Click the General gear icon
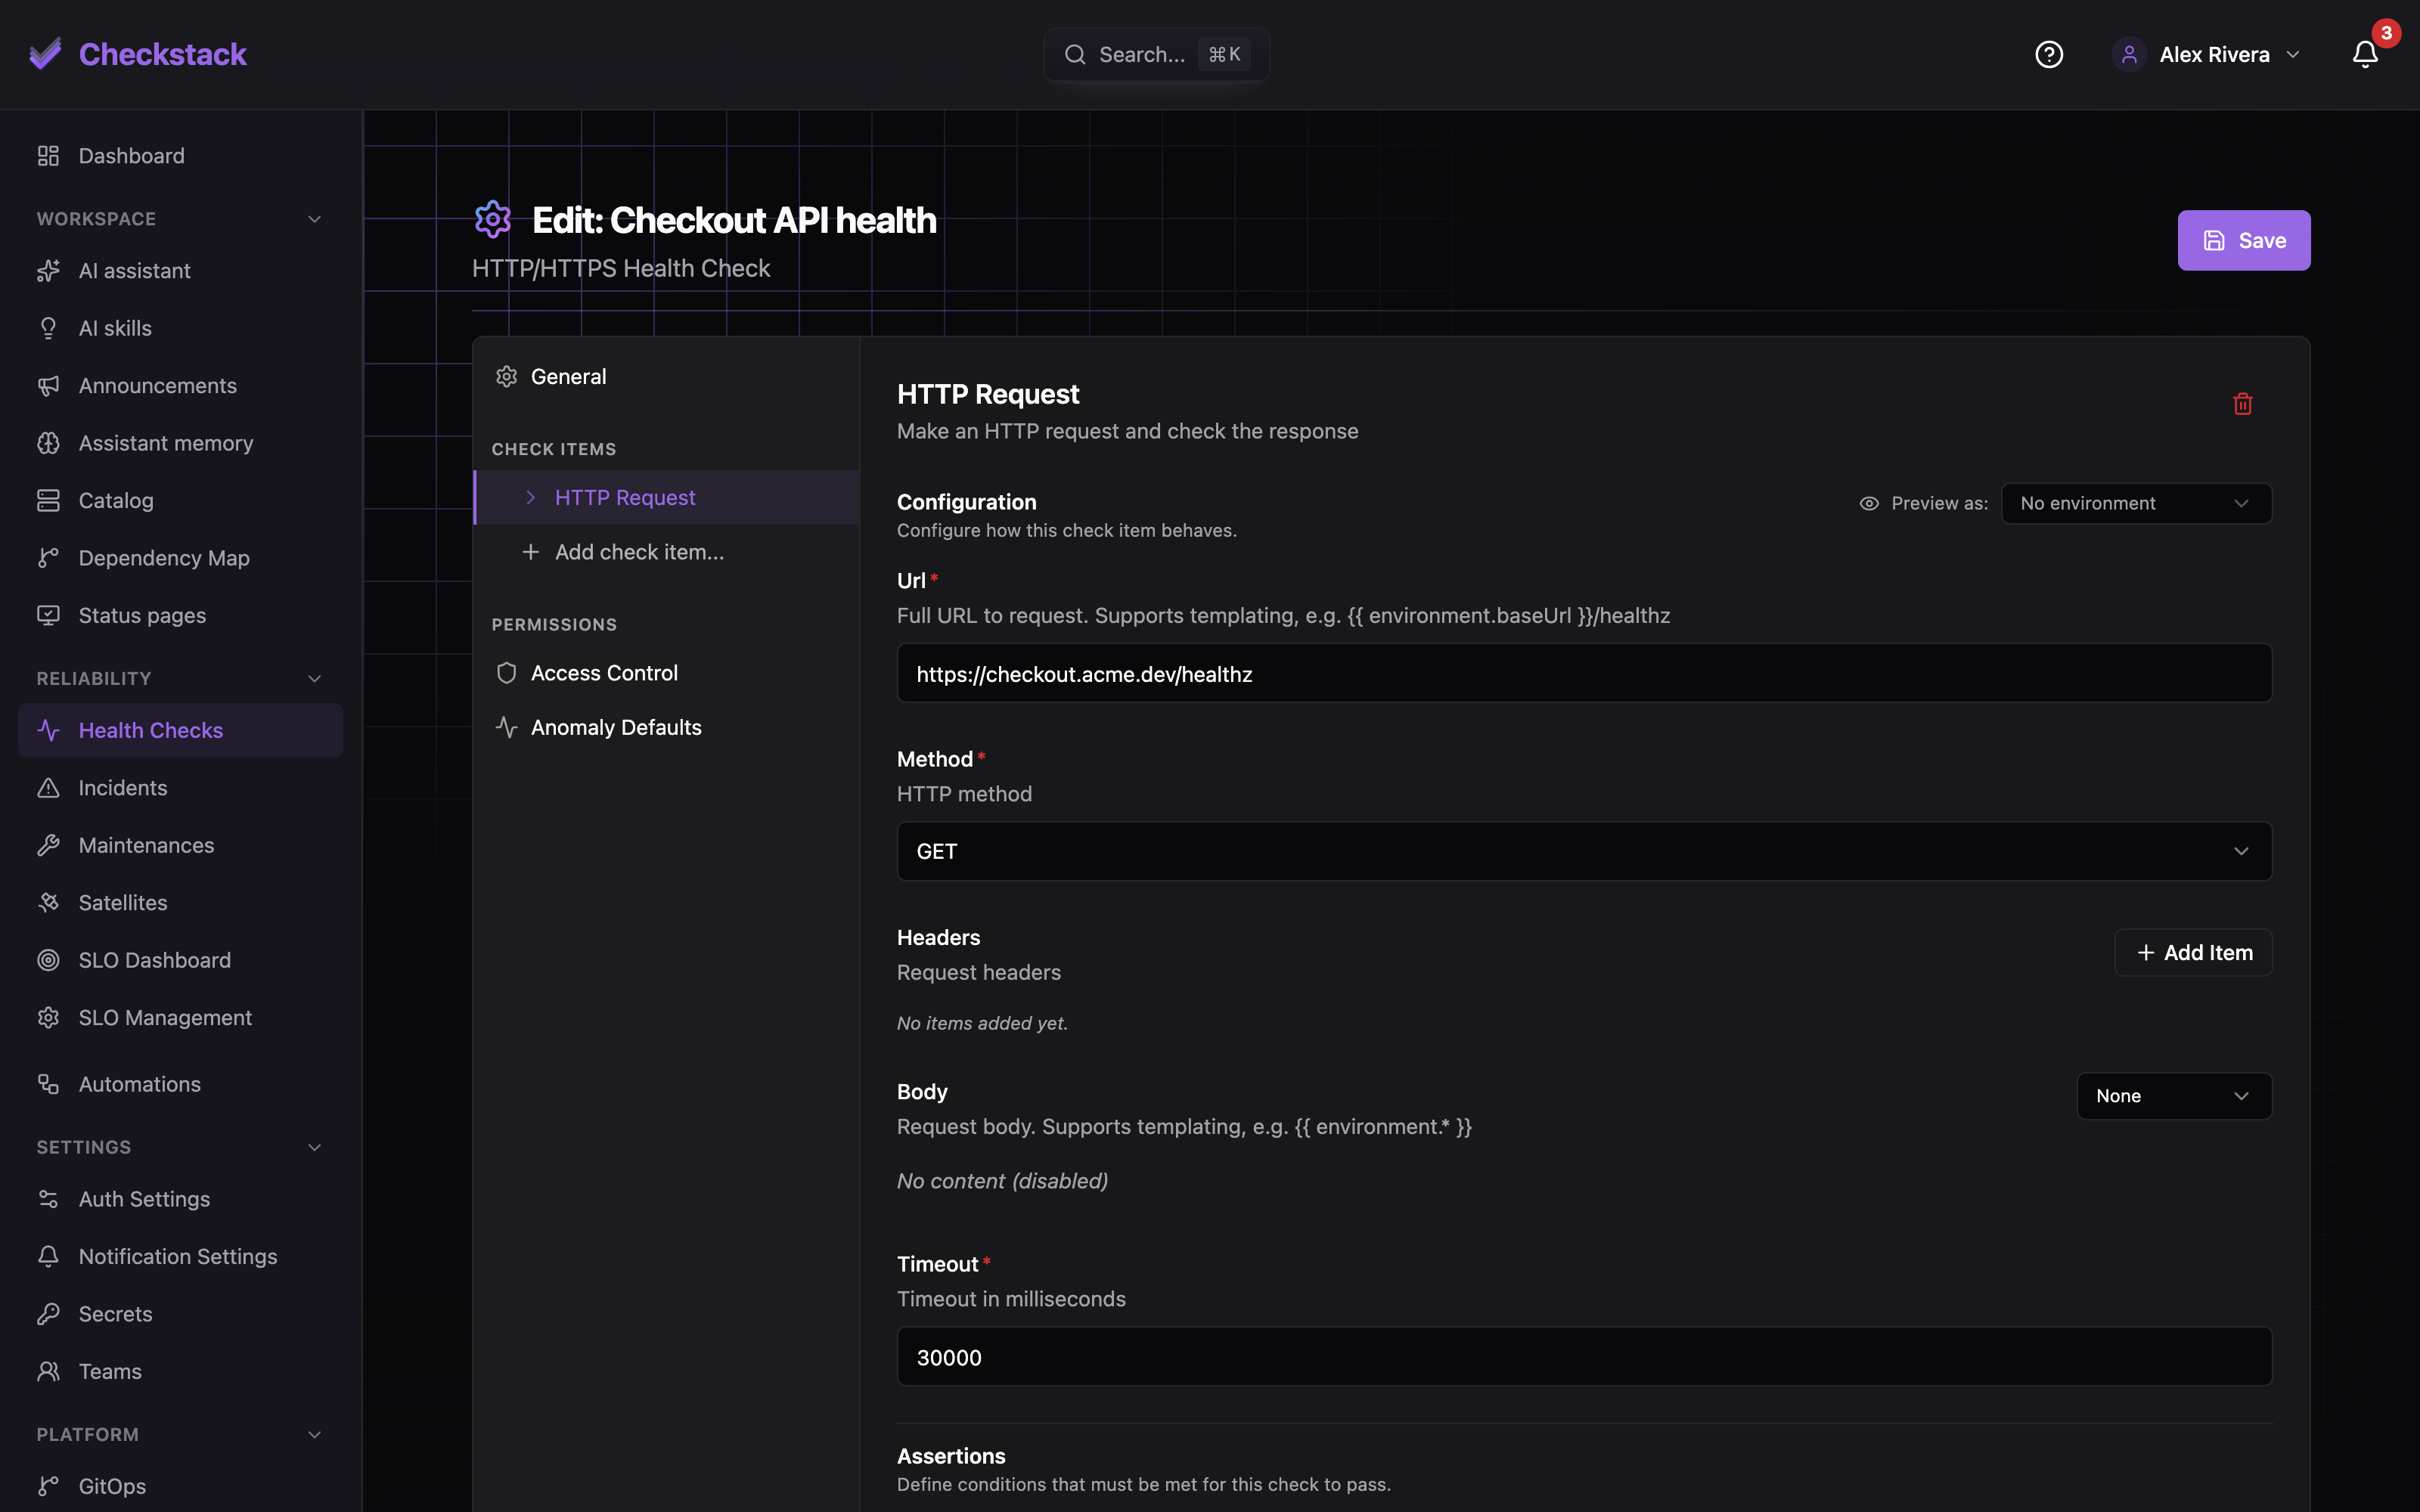The image size is (2420, 1512). [x=507, y=377]
